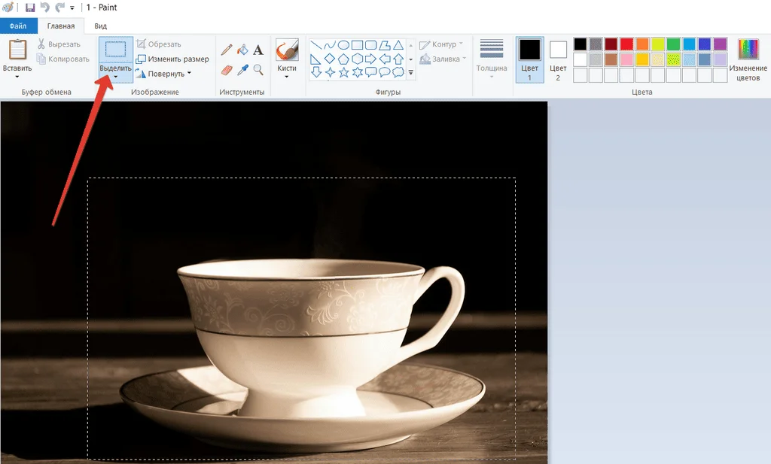Open the Файл menu

tap(18, 26)
